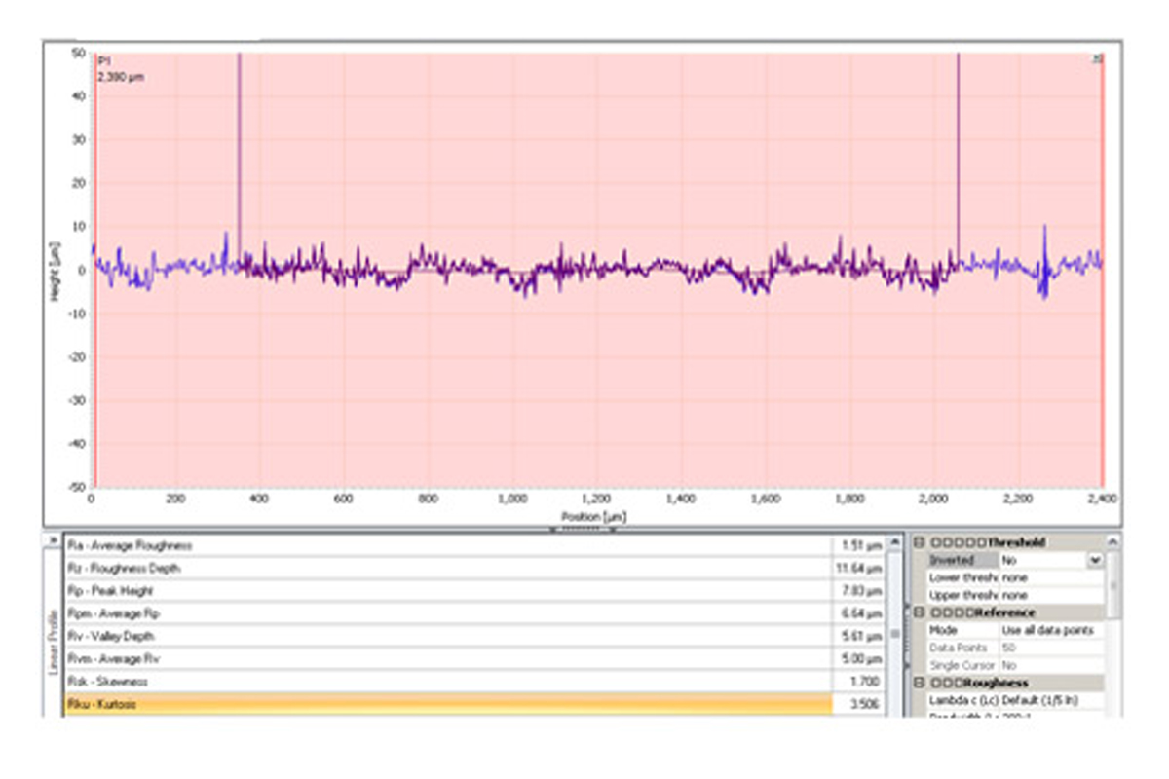The image size is (1169, 779).
Task: Click the Mode value 'Use all data points'
Action: (x=1050, y=631)
